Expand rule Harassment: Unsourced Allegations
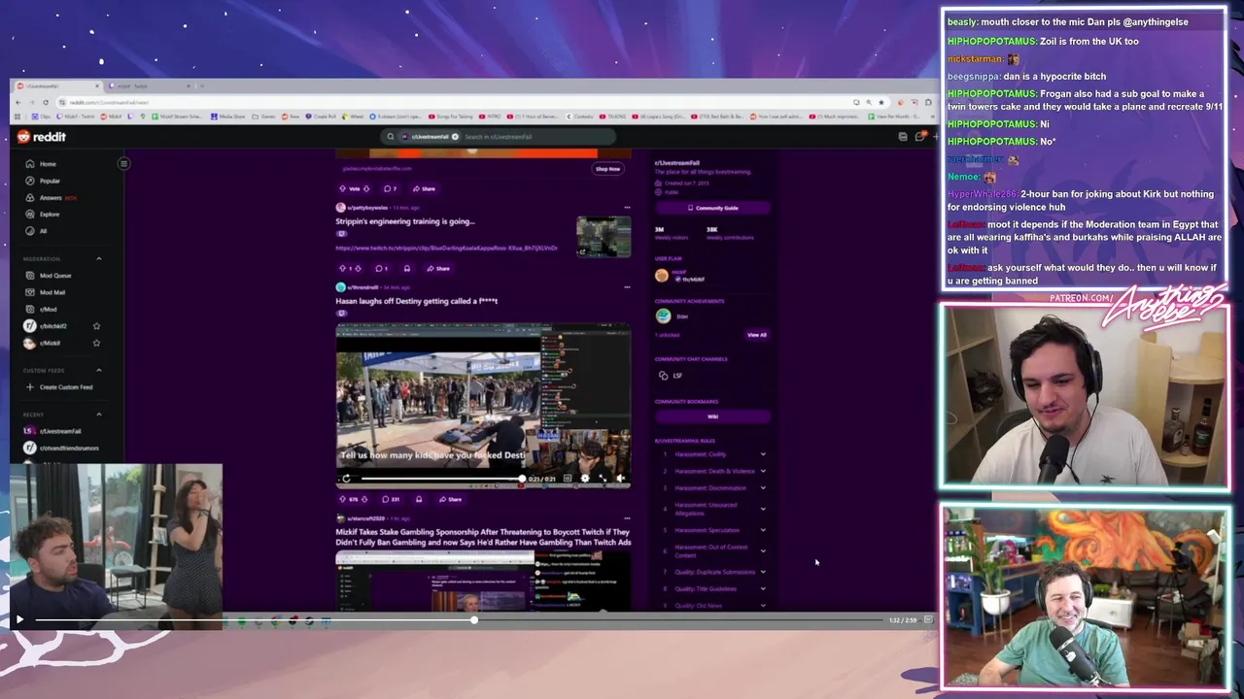 762,508
